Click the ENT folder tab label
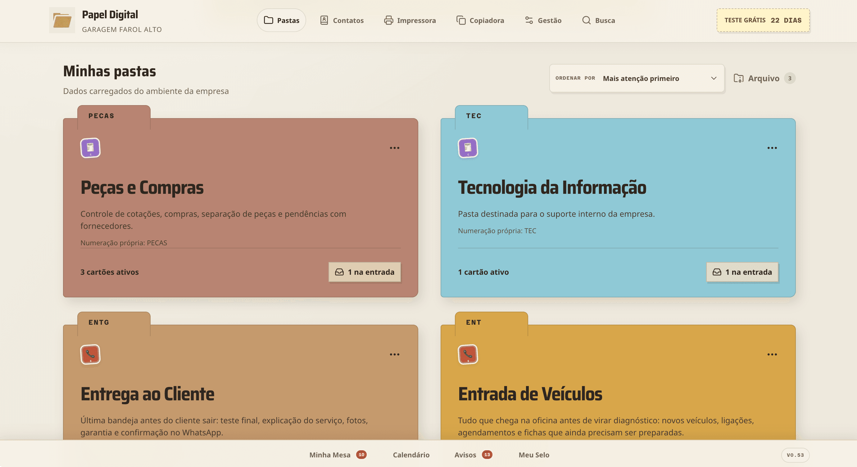 pyautogui.click(x=474, y=322)
